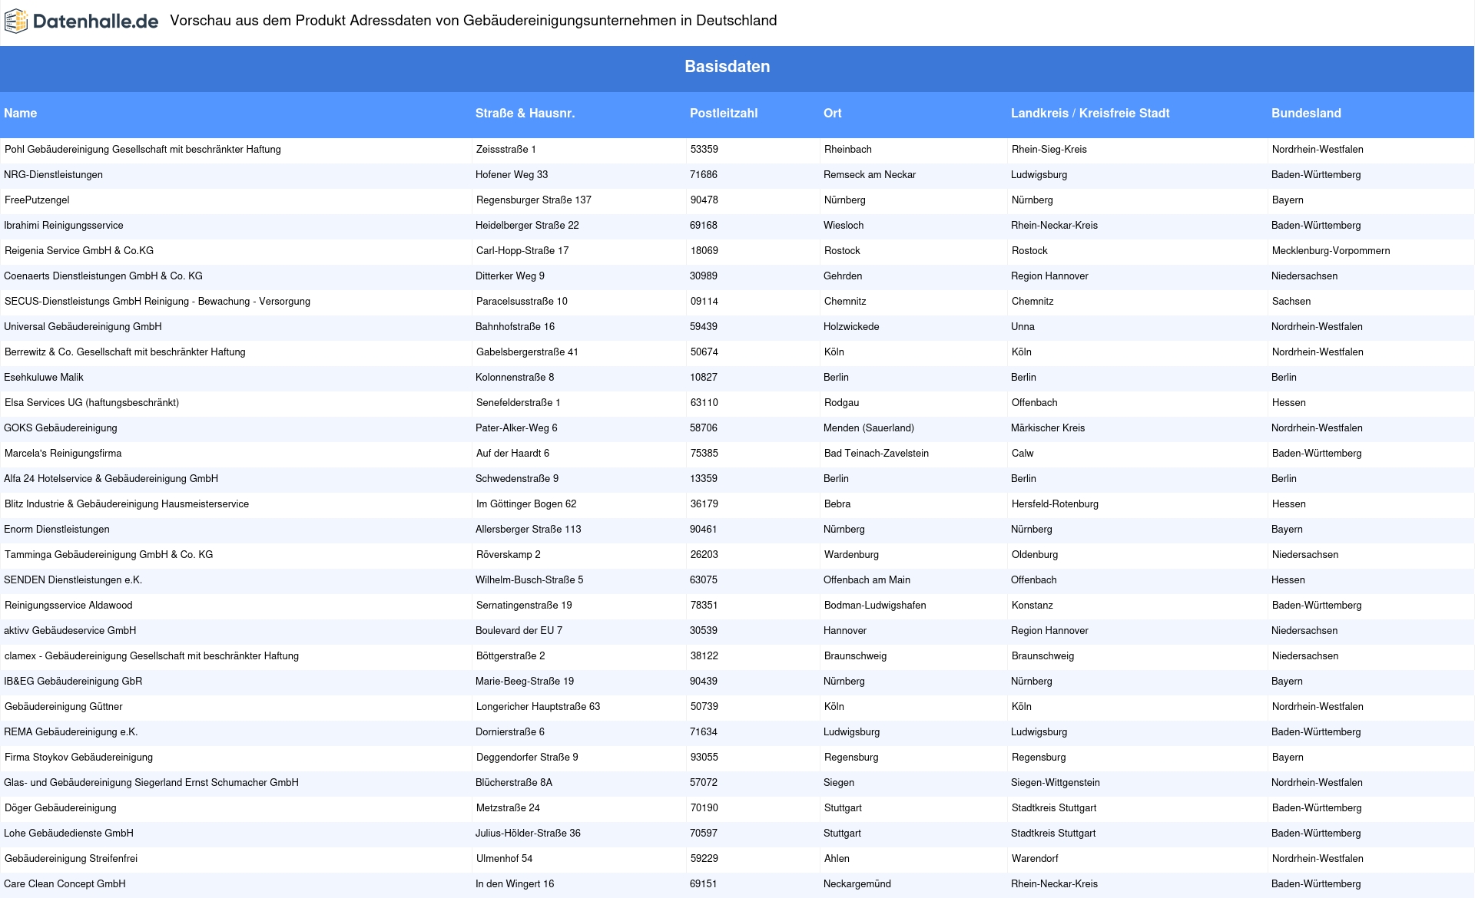Viewport: 1475px width, 898px height.
Task: Click Universal Gebäudereinigung GmbH
Action: click(83, 327)
